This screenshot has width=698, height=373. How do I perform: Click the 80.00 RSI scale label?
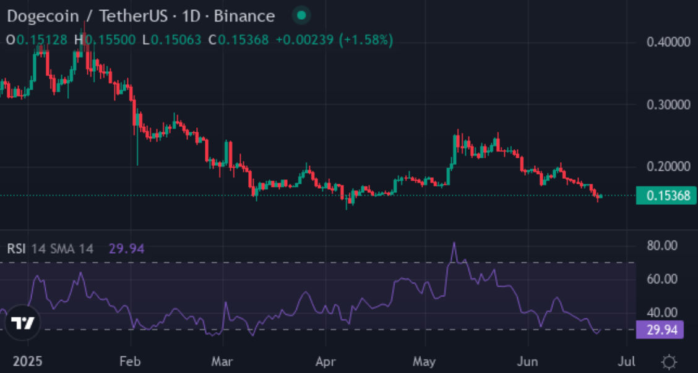[661, 246]
